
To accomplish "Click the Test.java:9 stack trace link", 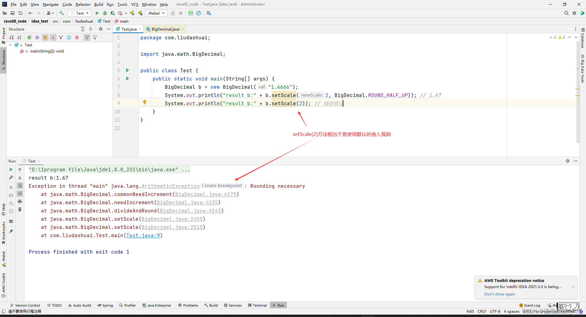I will 143,235.
